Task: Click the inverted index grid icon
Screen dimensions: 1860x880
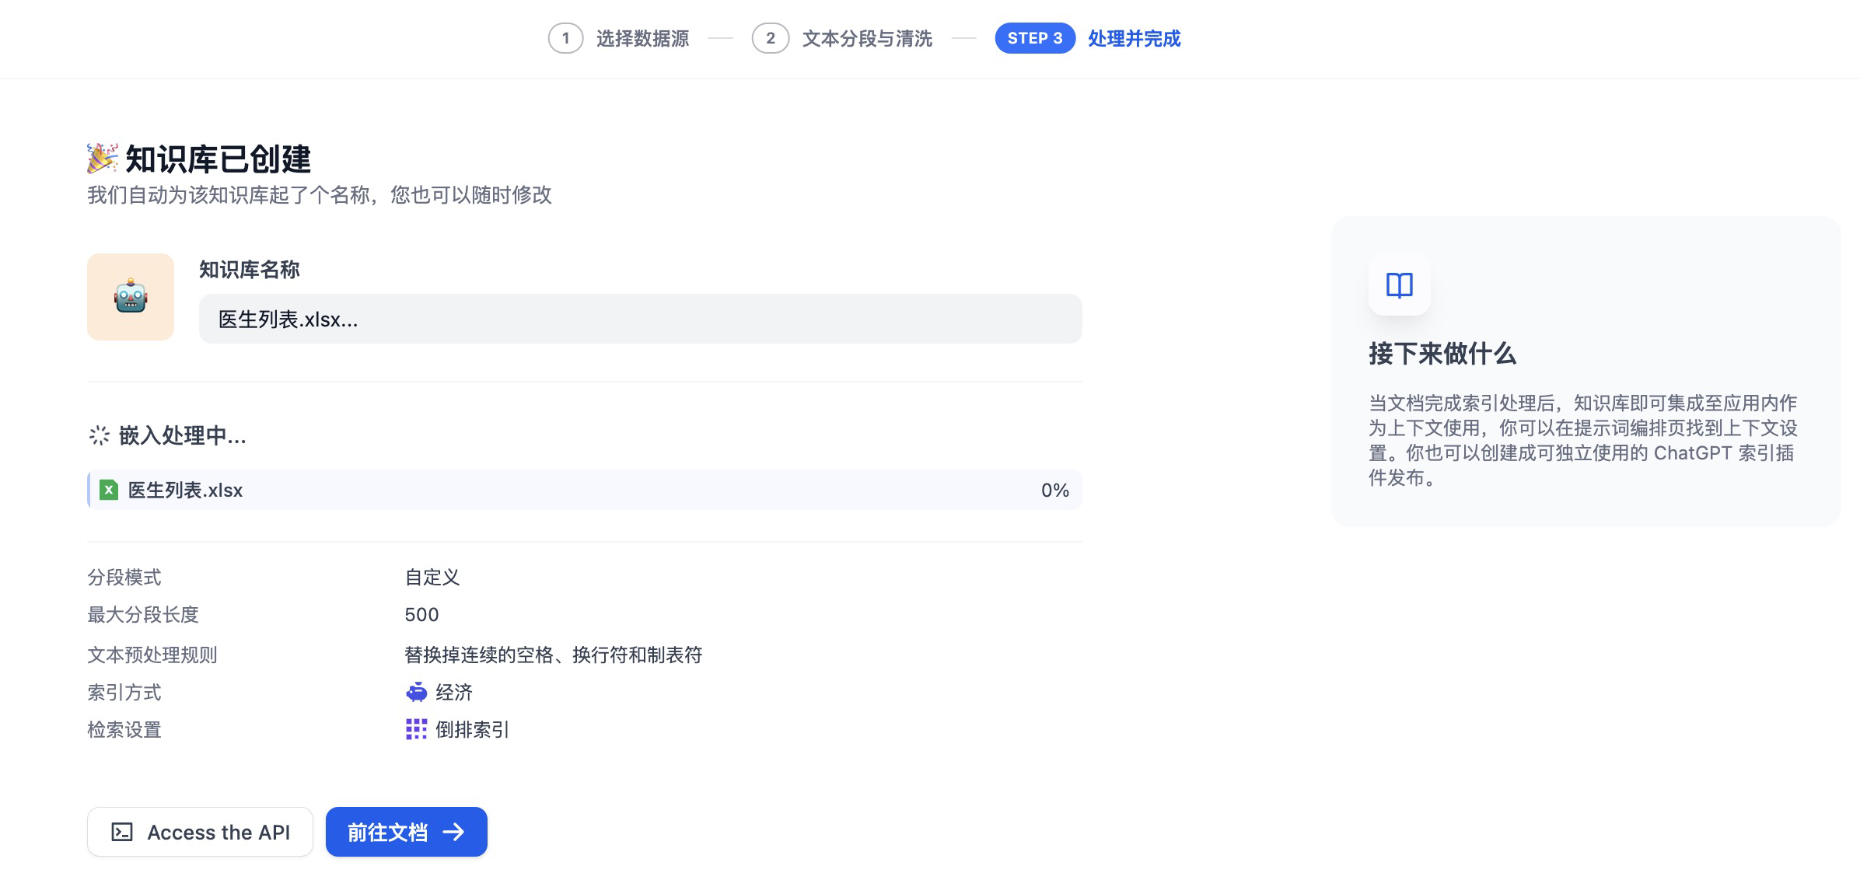Action: tap(417, 729)
